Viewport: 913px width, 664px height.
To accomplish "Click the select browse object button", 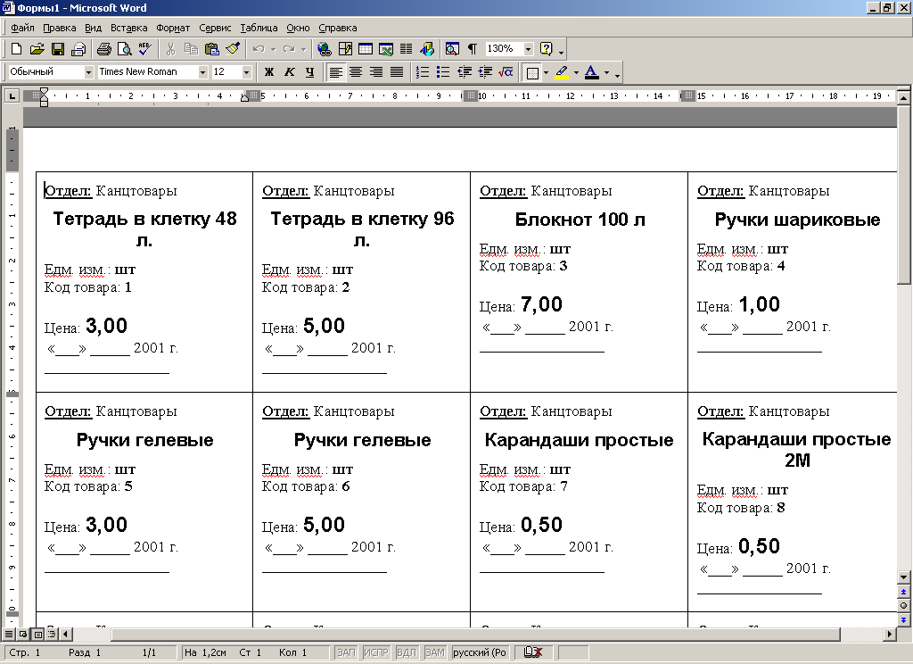I will (x=903, y=606).
